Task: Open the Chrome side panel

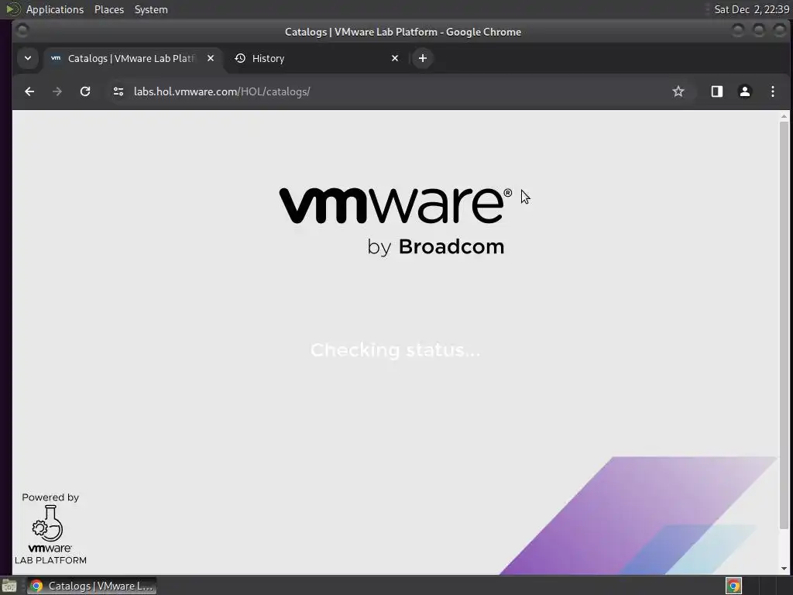Action: tap(716, 91)
